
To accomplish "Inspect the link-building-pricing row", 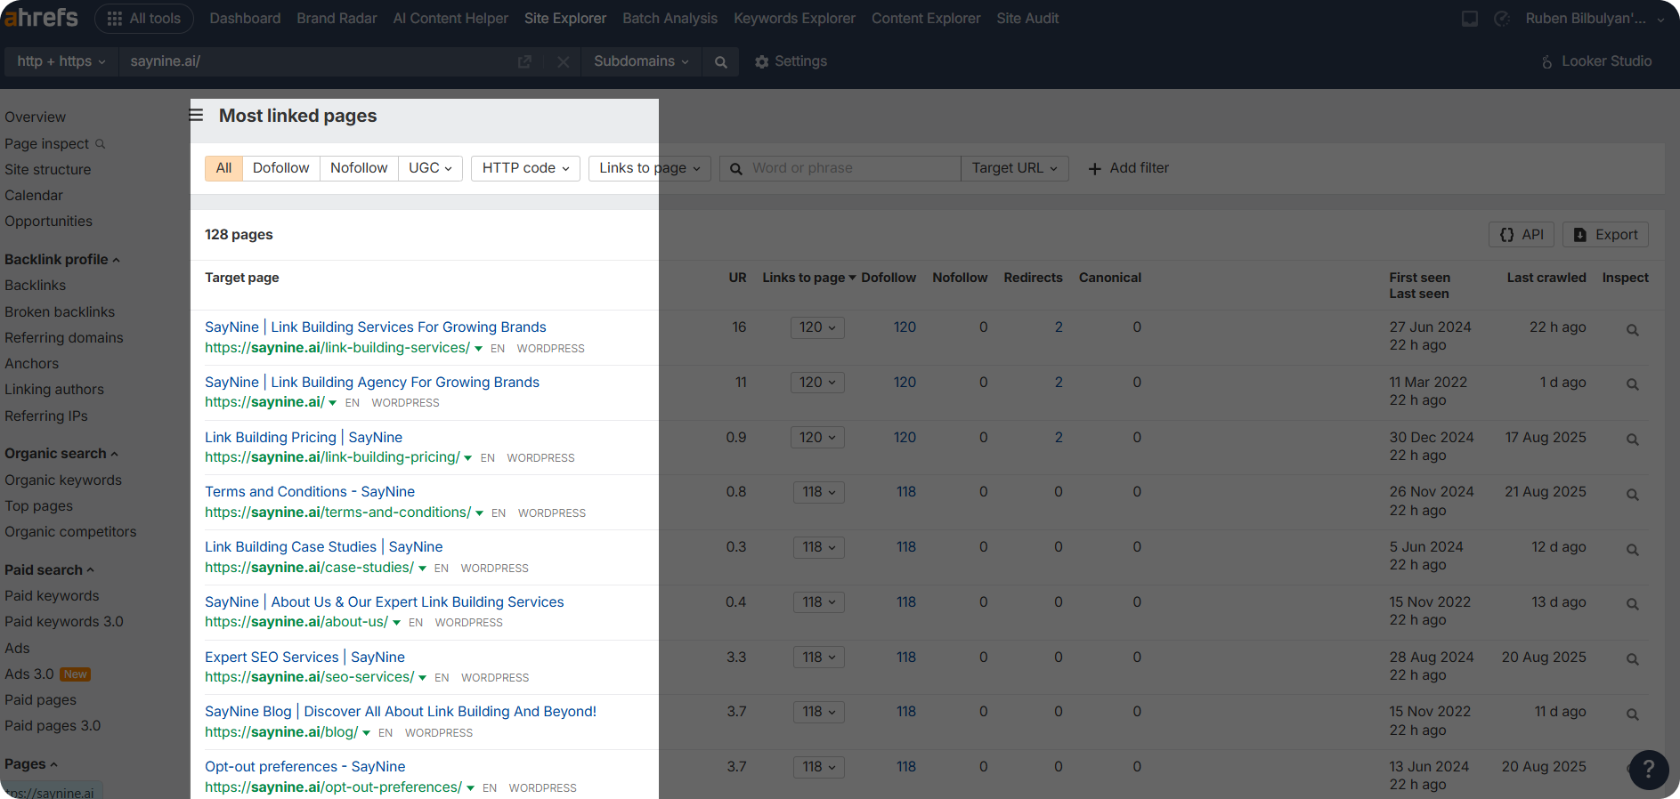I will click(1632, 440).
